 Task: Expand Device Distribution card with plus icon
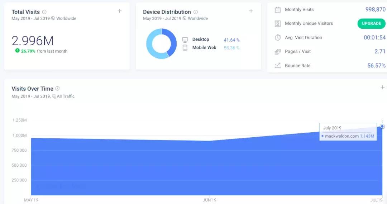251,11
